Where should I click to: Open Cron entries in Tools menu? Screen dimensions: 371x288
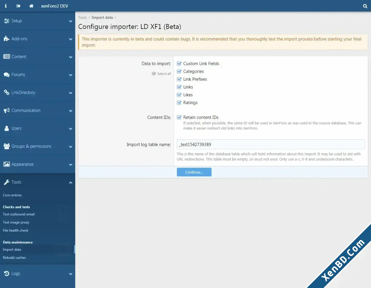point(12,195)
